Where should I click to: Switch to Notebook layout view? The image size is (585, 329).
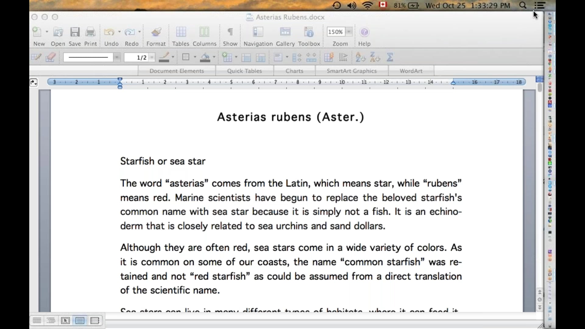click(x=95, y=320)
